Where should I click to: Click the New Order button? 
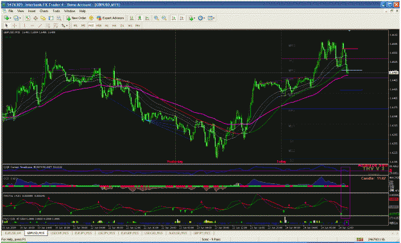tap(76, 18)
